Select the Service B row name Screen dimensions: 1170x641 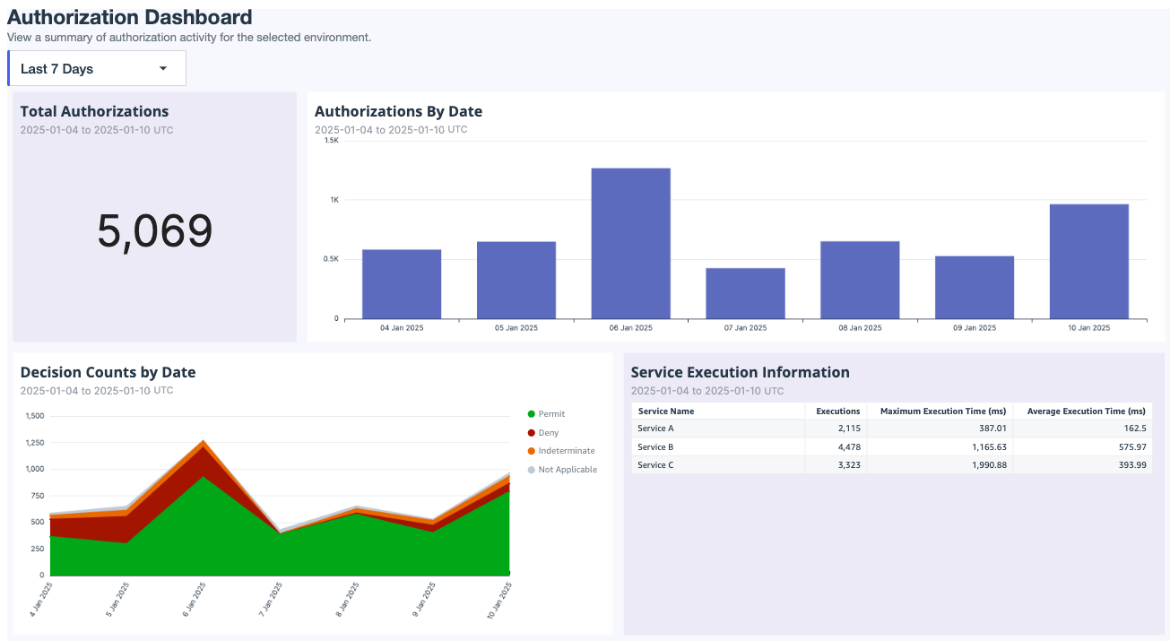click(x=655, y=446)
